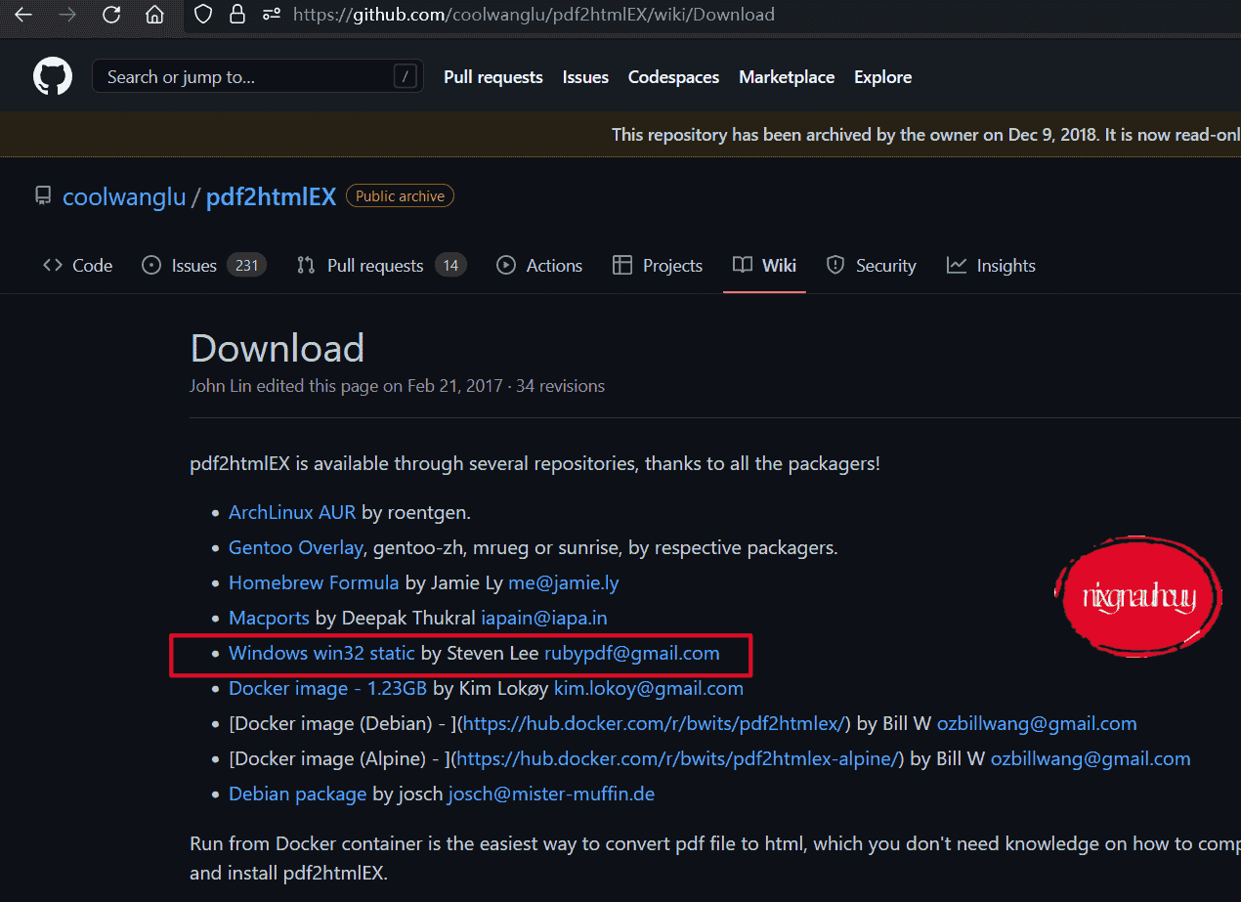Image resolution: width=1241 pixels, height=902 pixels.
Task: Switch to the Issues tab
Action: click(193, 266)
